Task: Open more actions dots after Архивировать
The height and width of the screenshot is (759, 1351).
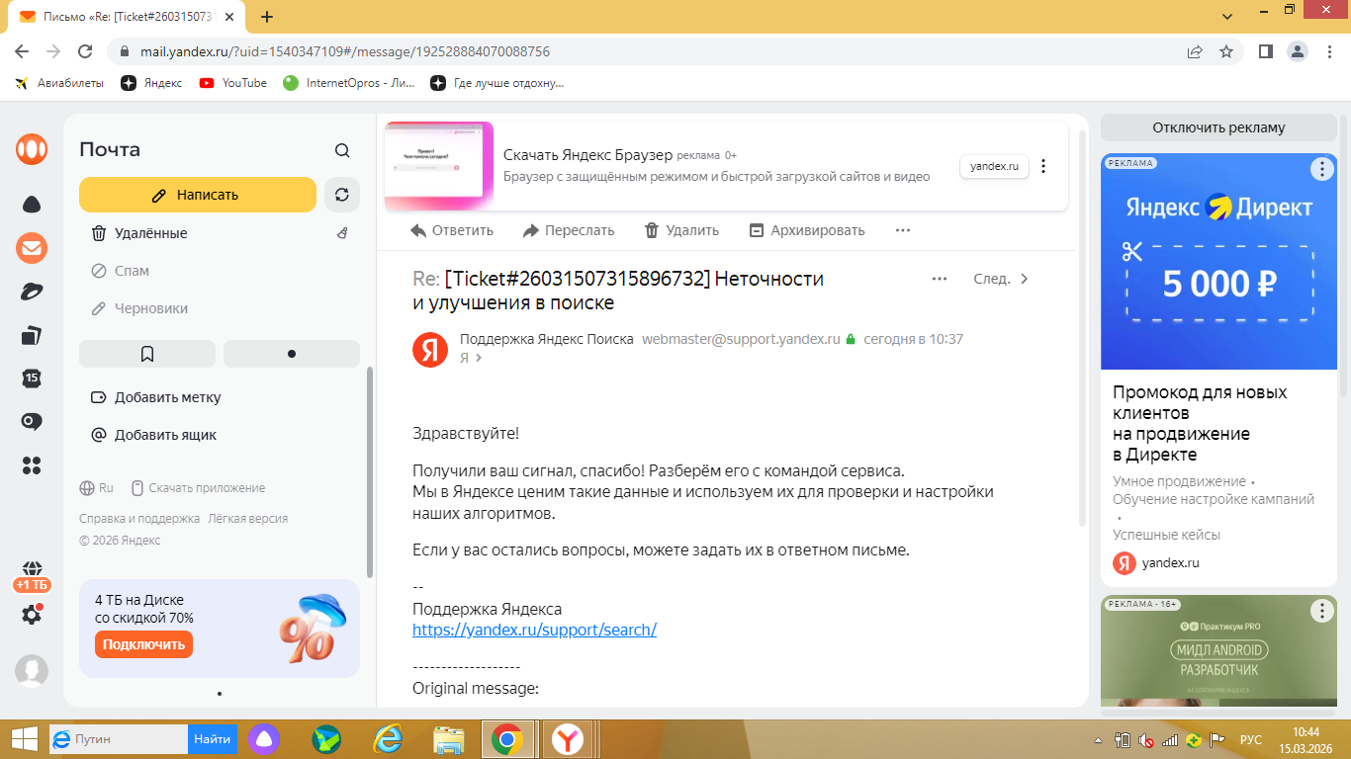Action: click(x=902, y=230)
